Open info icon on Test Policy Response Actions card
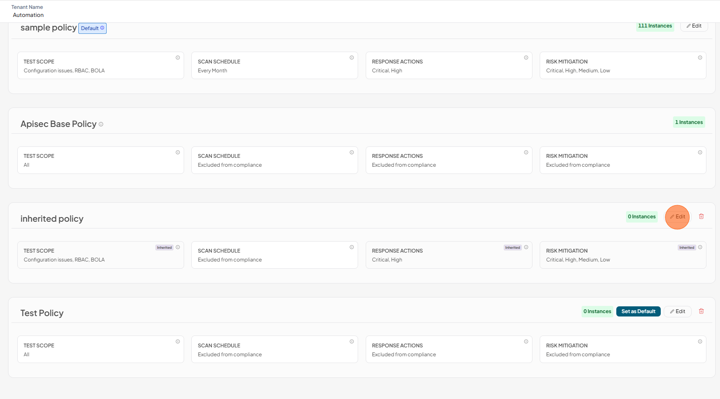Viewport: 720px width, 399px height. pyautogui.click(x=526, y=341)
